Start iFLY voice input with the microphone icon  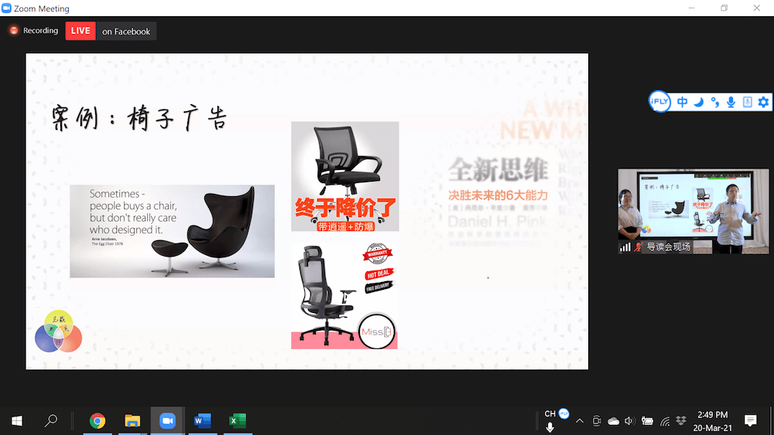[x=731, y=102]
